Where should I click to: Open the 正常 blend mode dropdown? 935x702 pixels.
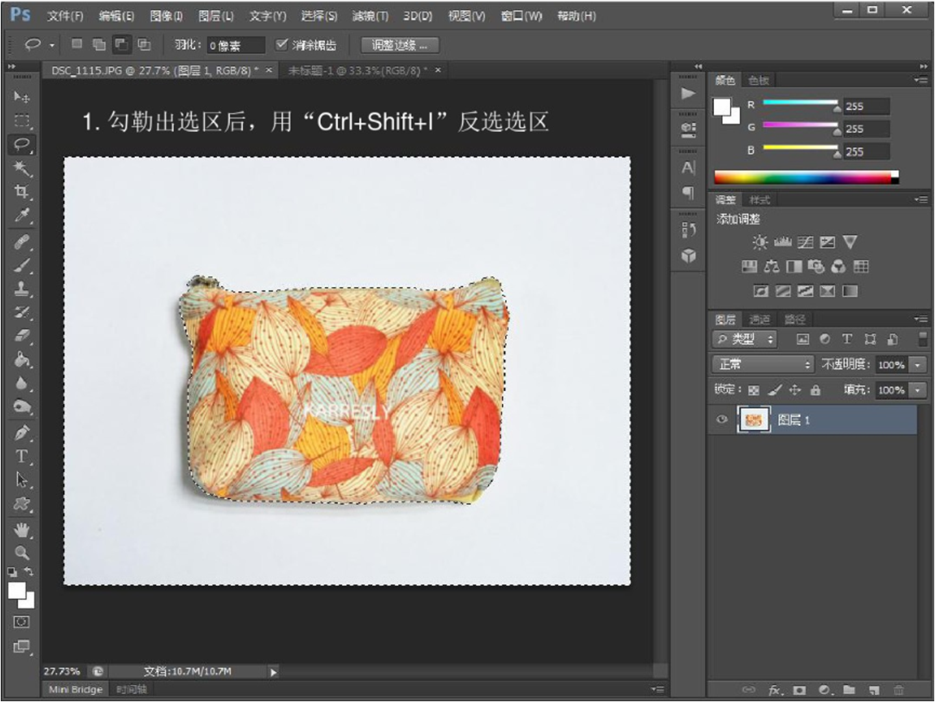(x=763, y=364)
